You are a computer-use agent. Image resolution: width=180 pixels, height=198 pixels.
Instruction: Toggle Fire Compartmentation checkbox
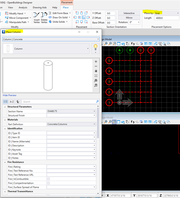click(x=48, y=183)
